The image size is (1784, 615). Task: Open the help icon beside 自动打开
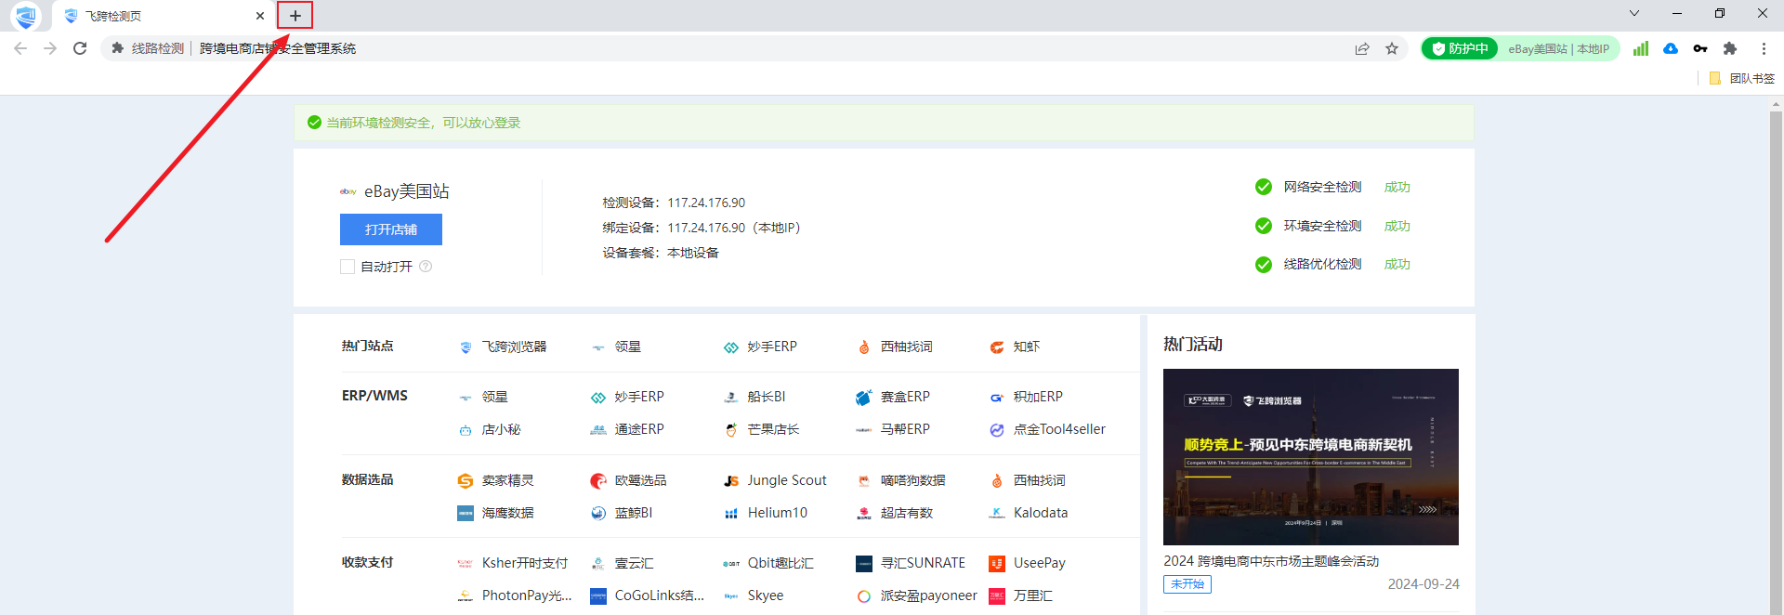coord(426,267)
